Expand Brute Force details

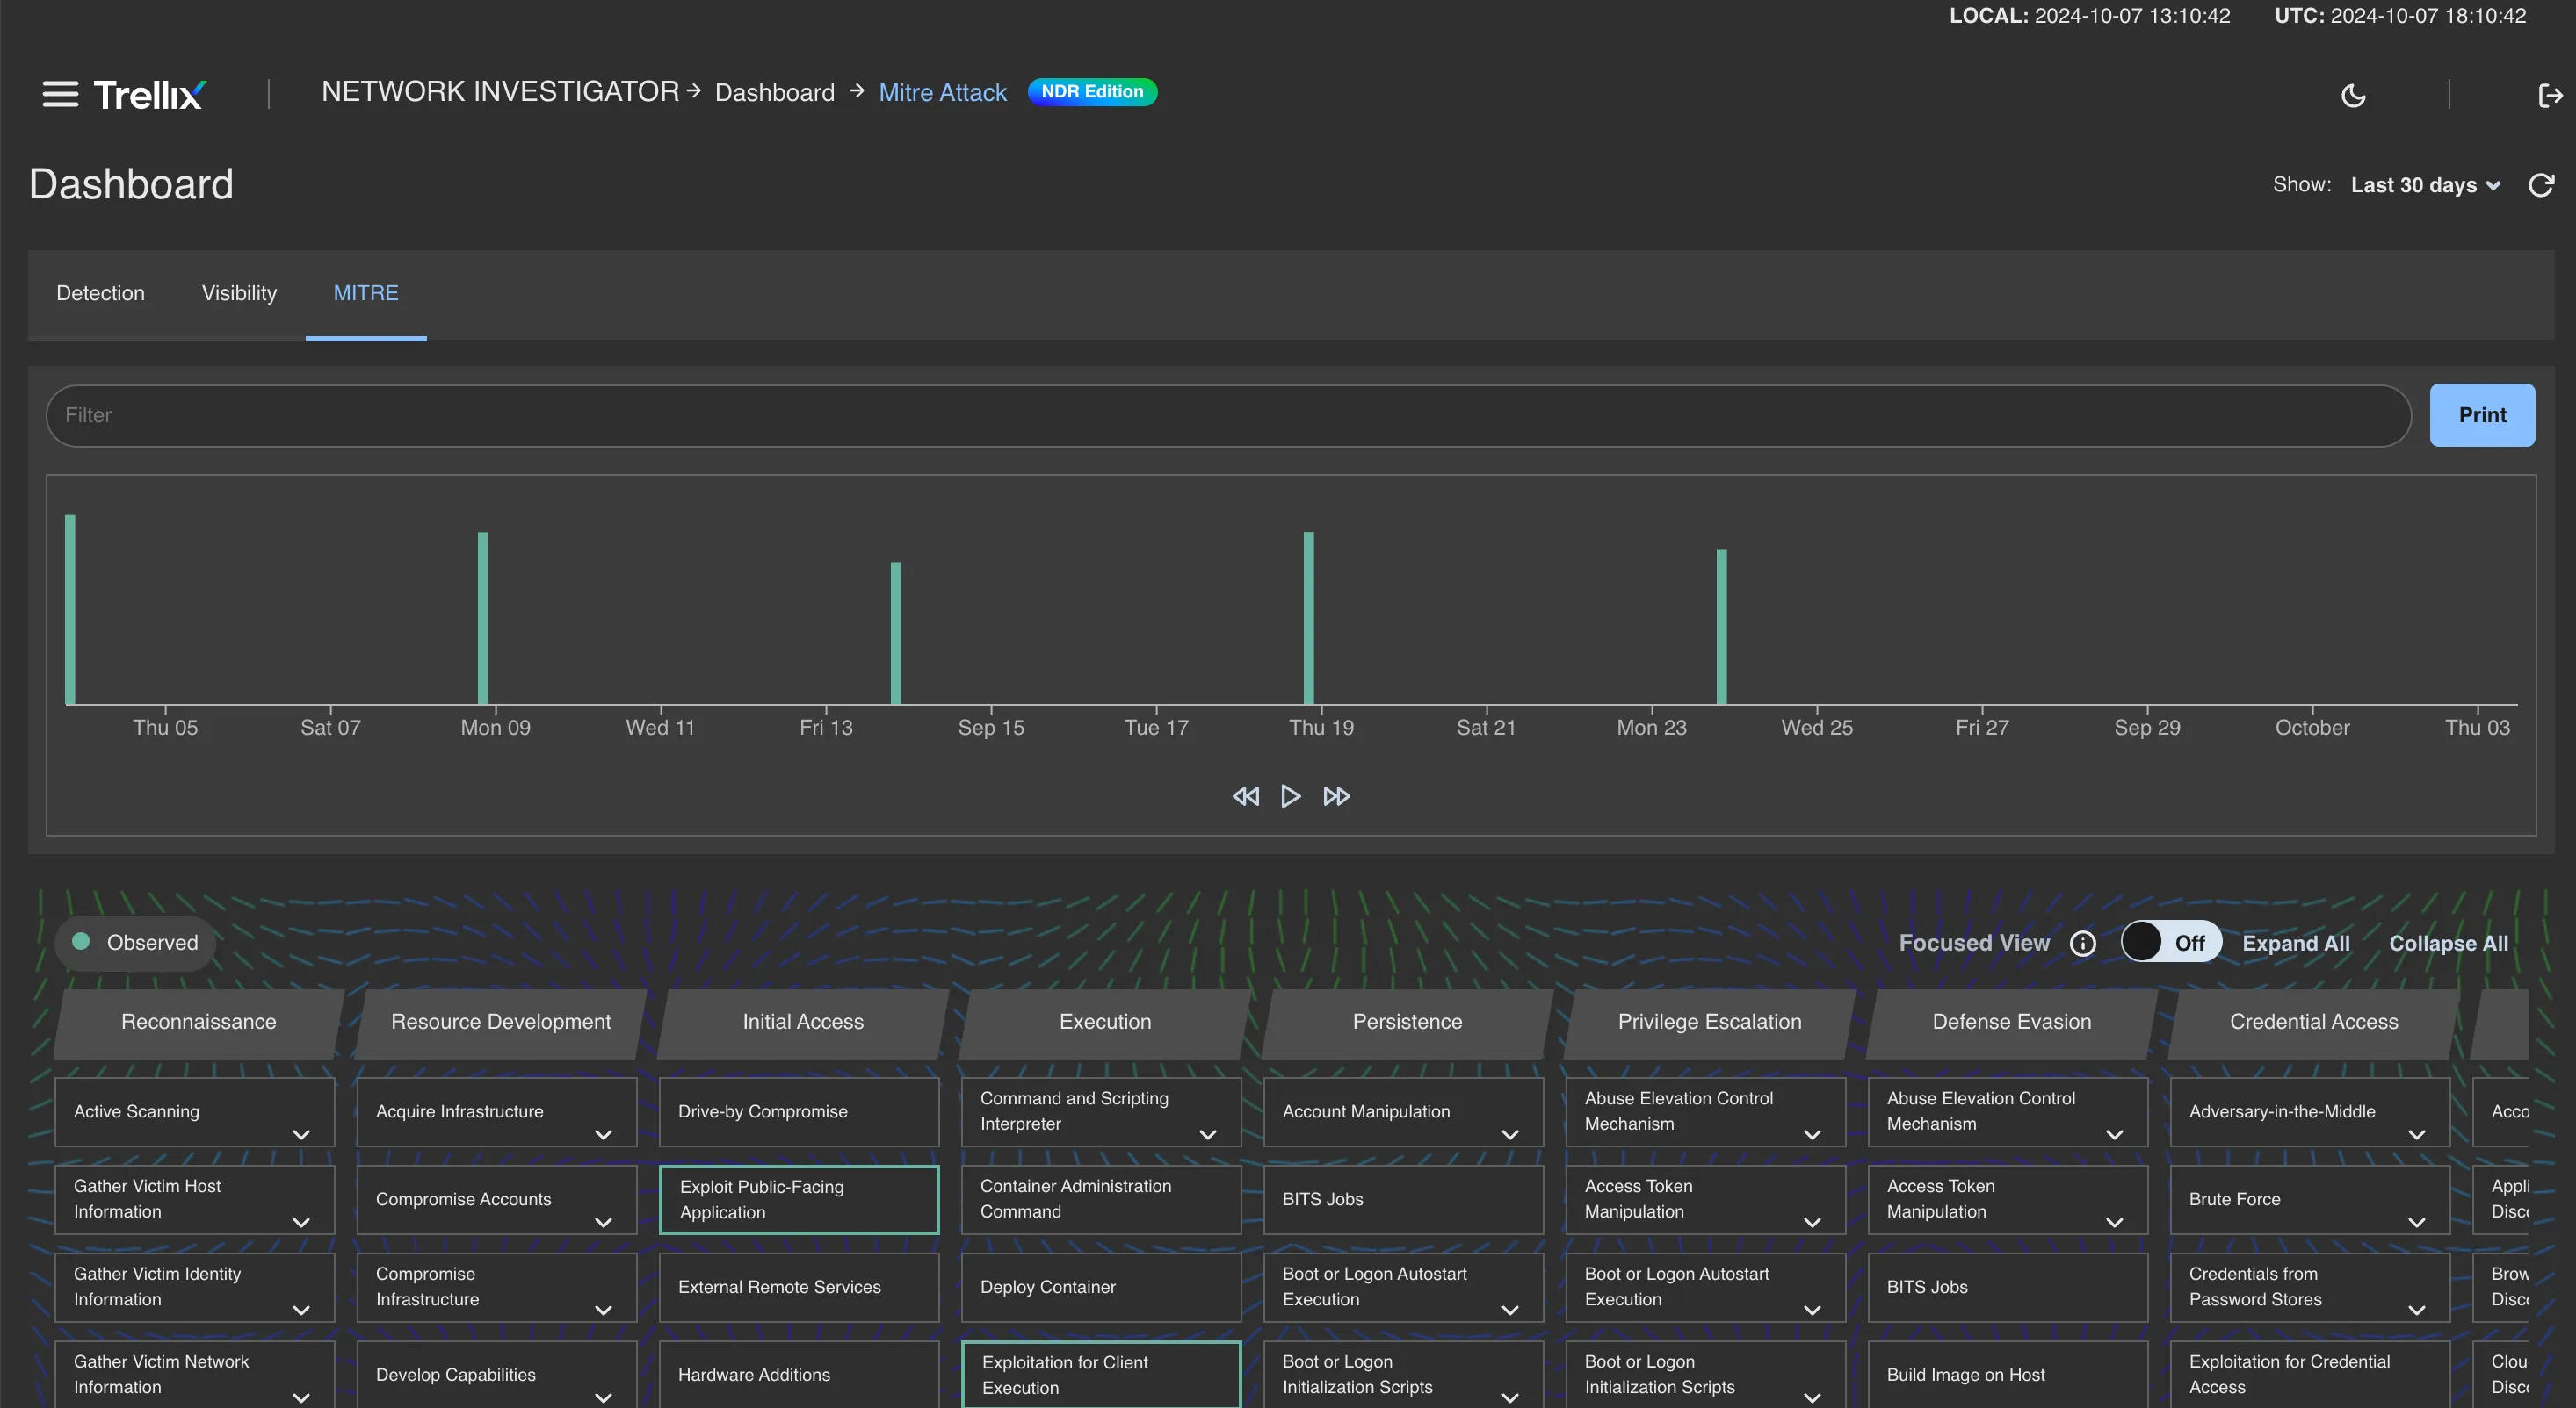pos(2419,1223)
